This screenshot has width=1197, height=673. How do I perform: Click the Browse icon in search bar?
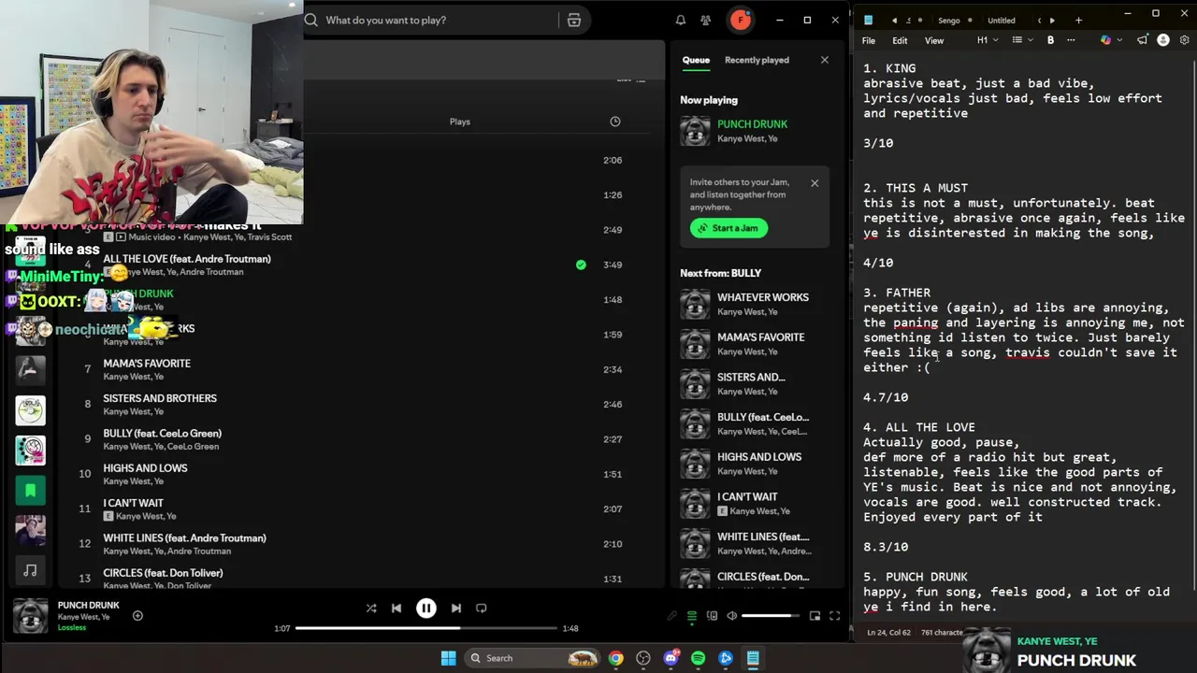[574, 20]
